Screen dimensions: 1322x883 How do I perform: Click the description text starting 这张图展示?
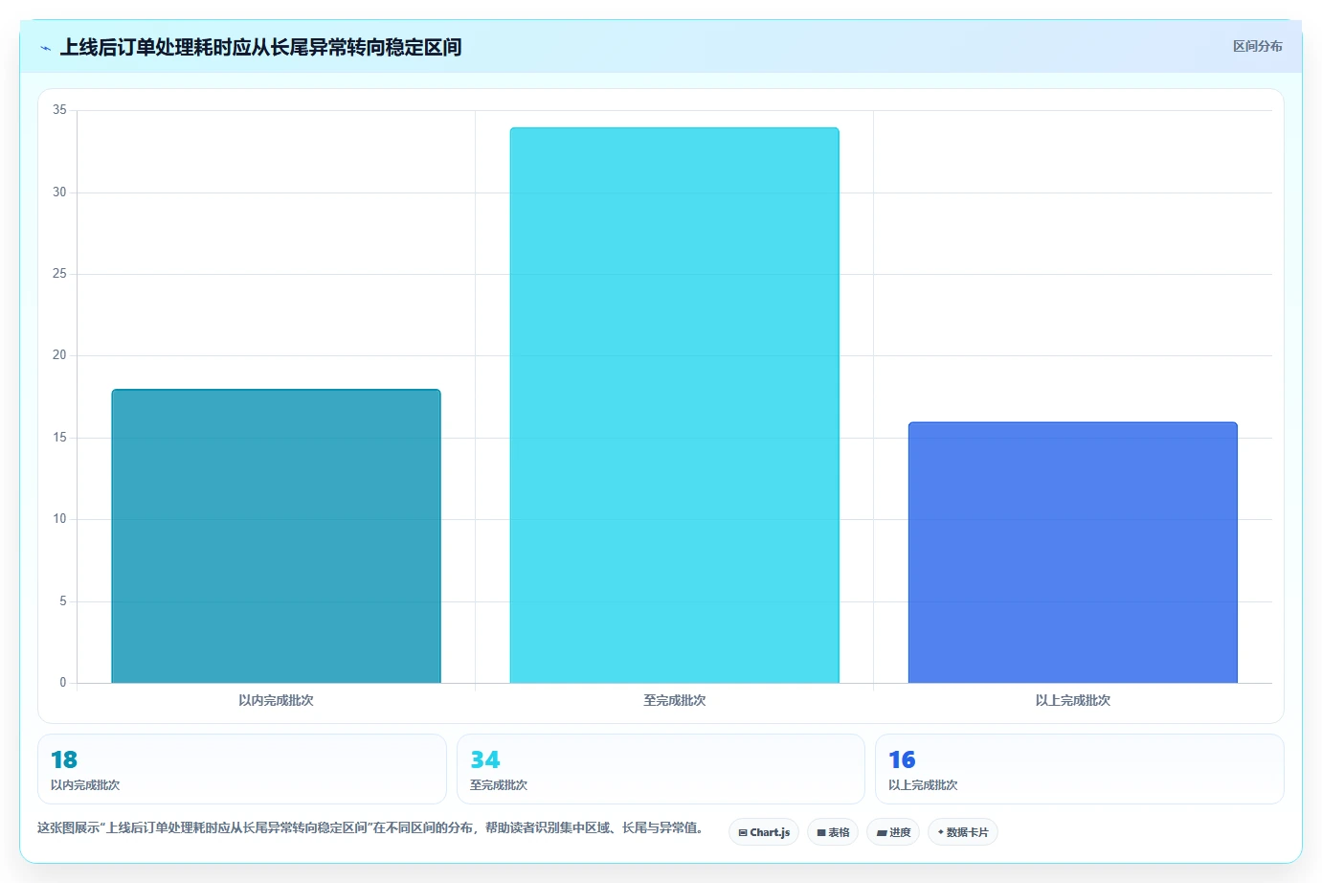point(370,827)
